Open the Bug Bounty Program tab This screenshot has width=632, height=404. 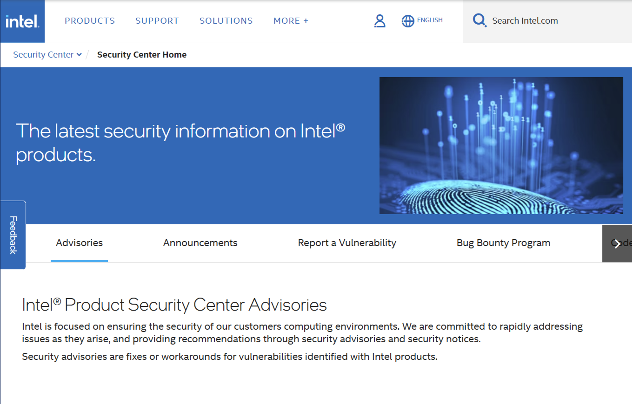503,242
